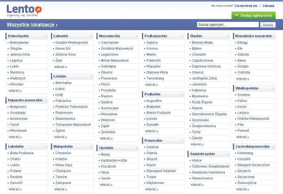Expand więcej under Podkarpackie list
Screen dimensions: 283x194
[x=151, y=85]
